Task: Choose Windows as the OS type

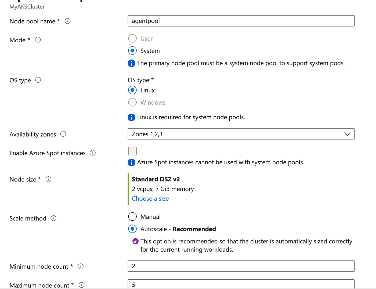Action: (x=132, y=102)
